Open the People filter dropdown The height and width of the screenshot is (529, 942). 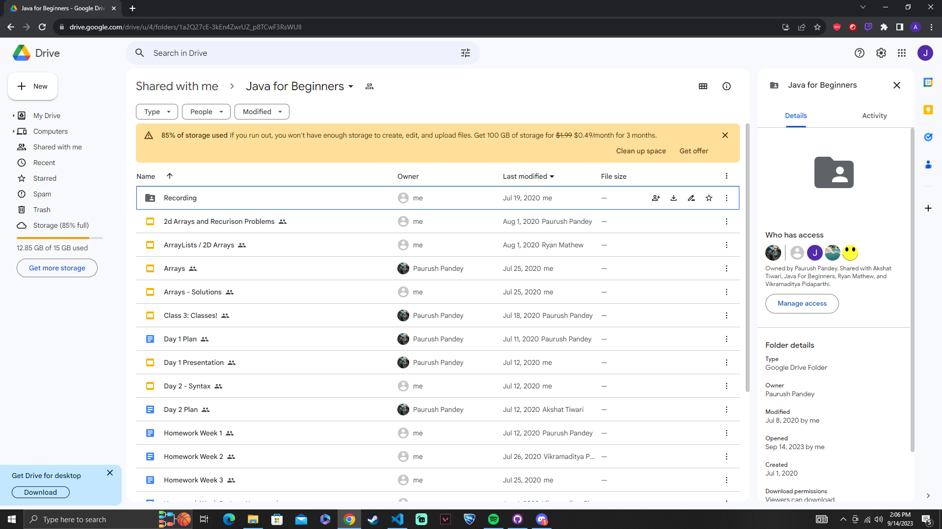[x=206, y=112]
